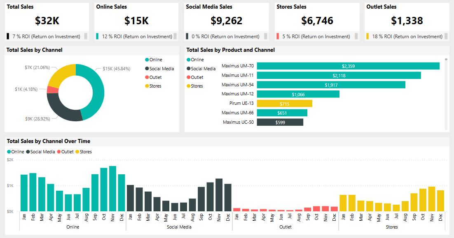Viewport: 454px width, 238px height.
Task: Select the Social Media legend icon in the donut legend
Action: (x=147, y=68)
